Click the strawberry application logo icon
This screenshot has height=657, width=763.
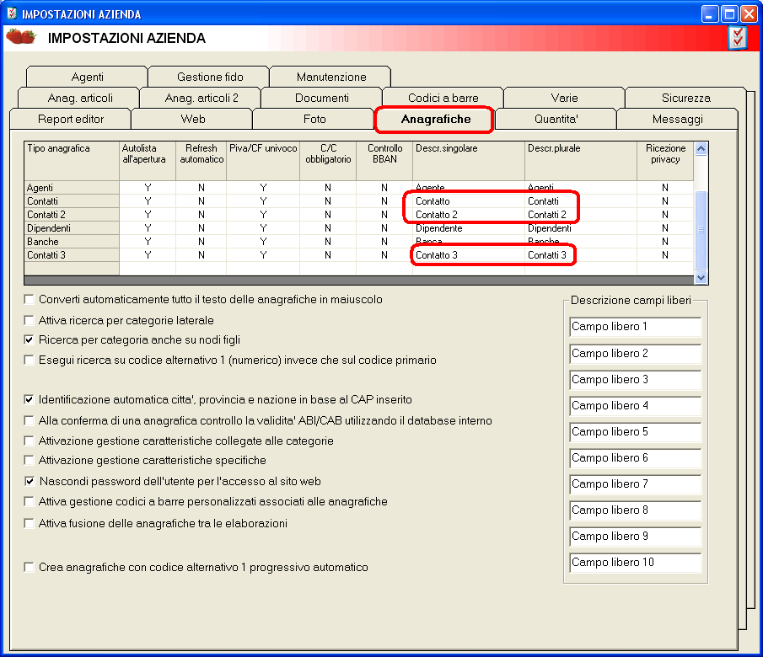tap(21, 37)
